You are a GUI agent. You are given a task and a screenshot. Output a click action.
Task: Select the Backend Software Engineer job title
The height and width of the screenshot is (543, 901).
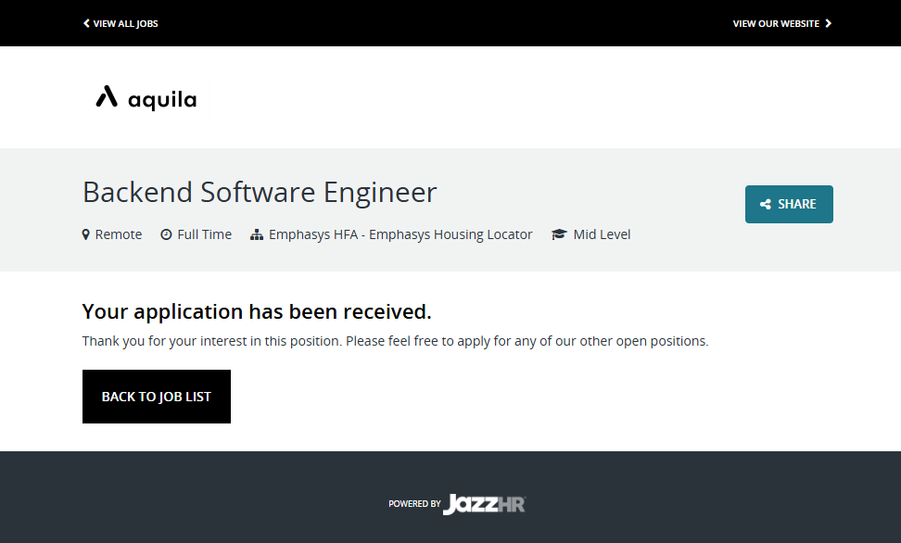click(x=260, y=193)
